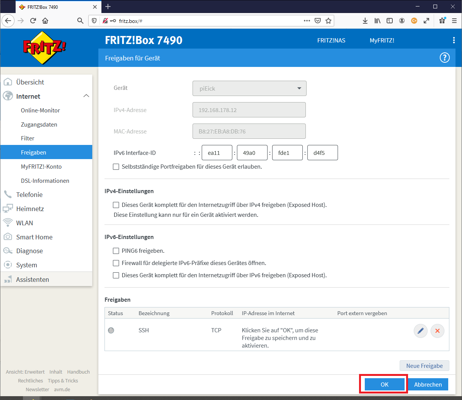Click the browser Home icon

(x=45, y=21)
